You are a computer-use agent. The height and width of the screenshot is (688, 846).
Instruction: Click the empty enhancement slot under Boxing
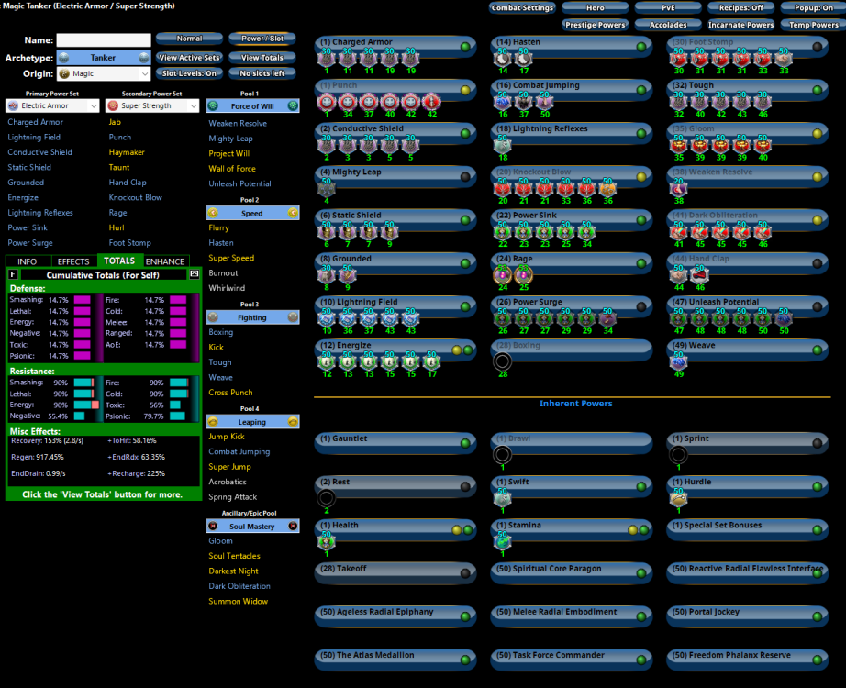coord(503,361)
